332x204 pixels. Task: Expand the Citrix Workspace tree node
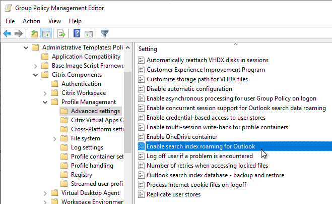(45, 93)
